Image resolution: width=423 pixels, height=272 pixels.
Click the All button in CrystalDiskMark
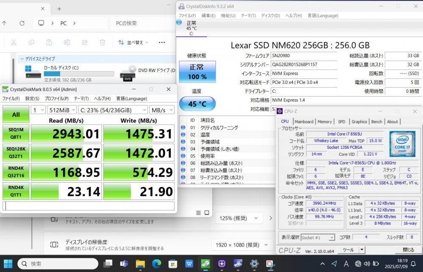[16, 114]
